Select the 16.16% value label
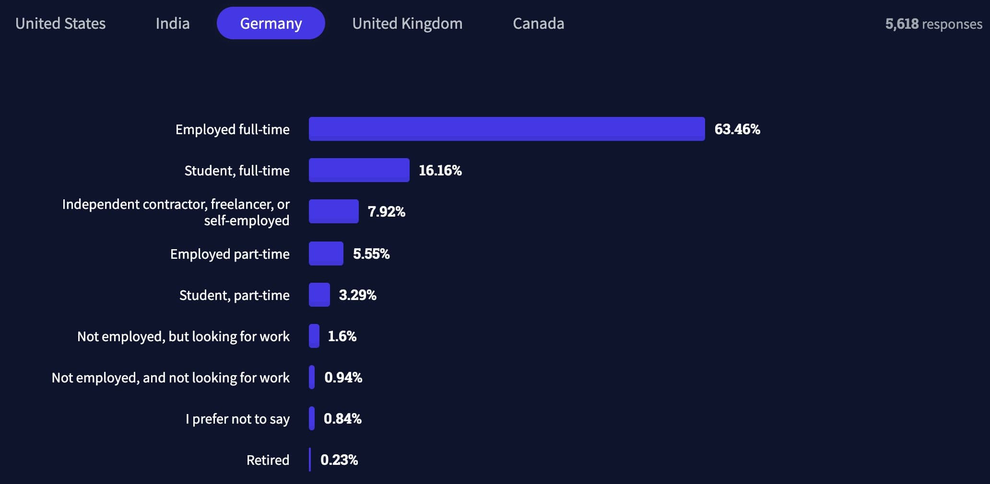Image resolution: width=990 pixels, height=484 pixels. point(440,171)
